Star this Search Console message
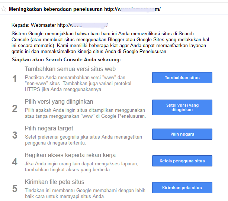The image size is (228, 201). pos(4,9)
